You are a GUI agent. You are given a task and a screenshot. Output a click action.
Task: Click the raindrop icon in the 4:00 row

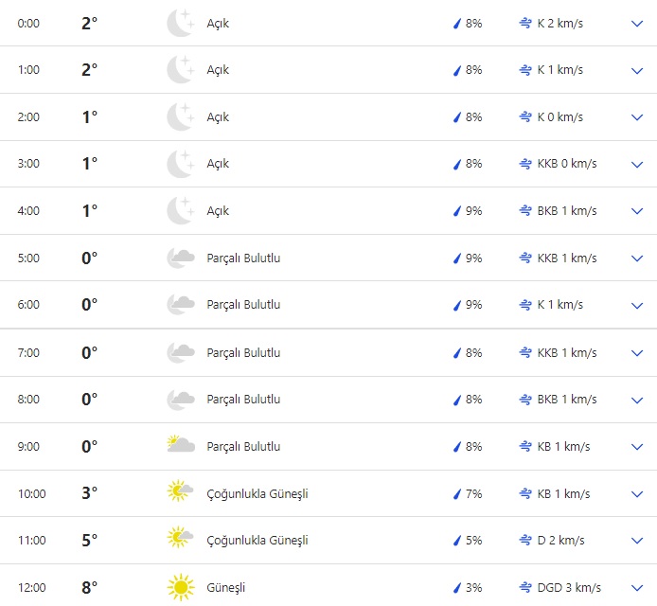click(456, 211)
